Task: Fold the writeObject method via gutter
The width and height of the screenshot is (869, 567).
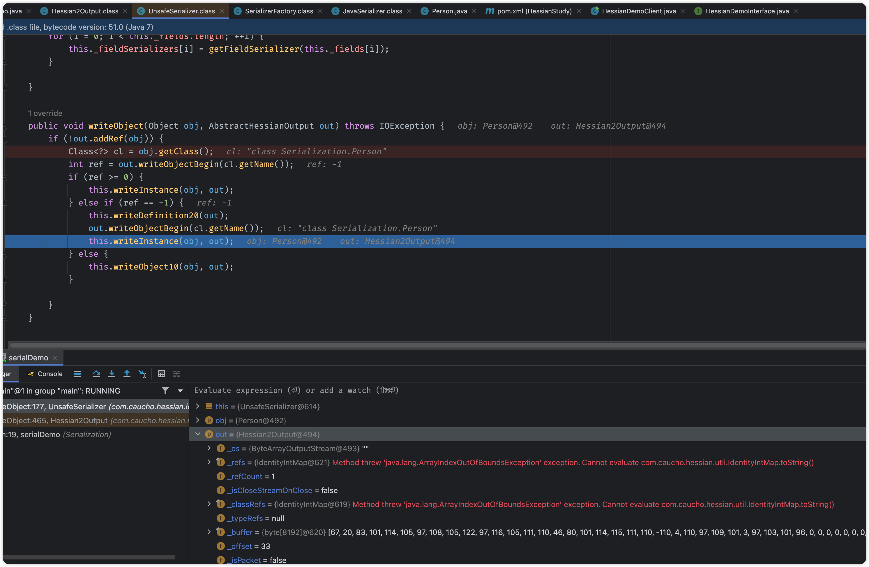Action: click(5, 126)
